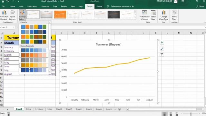Select the orange chart style thumbnail

[x=60, y=15]
